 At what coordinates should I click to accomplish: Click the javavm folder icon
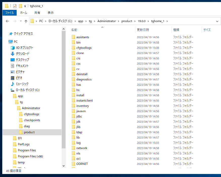[x=73, y=111]
